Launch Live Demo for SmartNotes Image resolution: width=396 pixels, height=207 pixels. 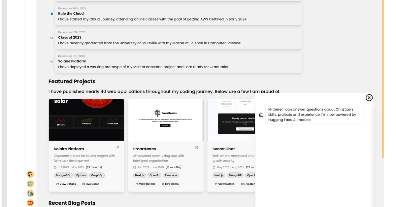[170, 184]
